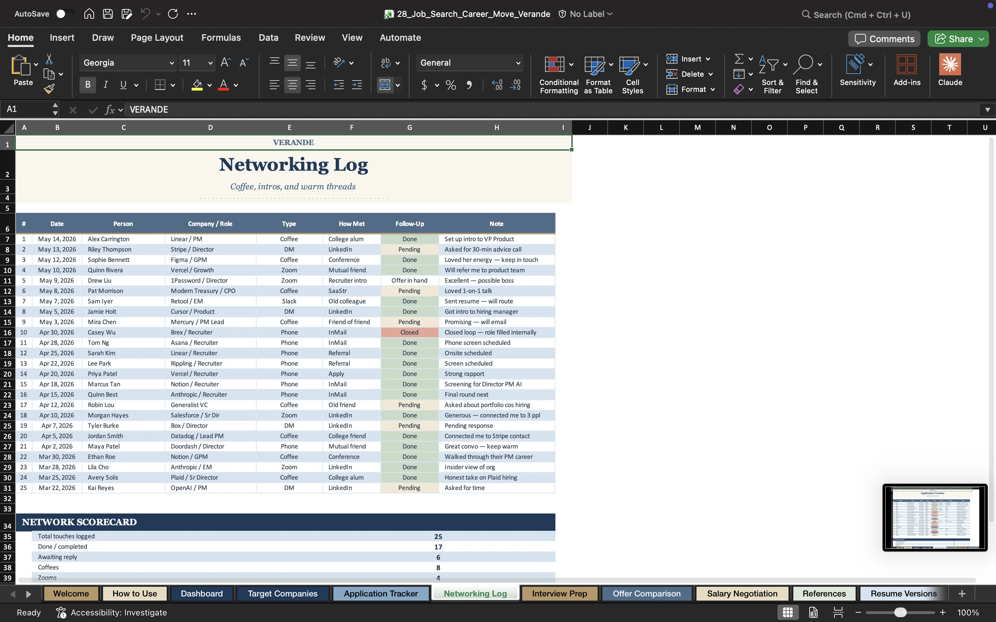This screenshot has height=622, width=996.
Task: Click the Increase Indent icon
Action: (x=357, y=85)
